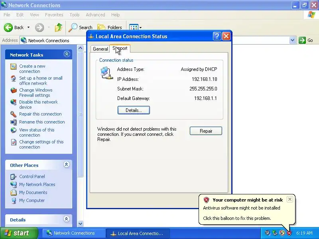Open the File menu
Viewport: 319px width, 239px height.
(x=7, y=15)
